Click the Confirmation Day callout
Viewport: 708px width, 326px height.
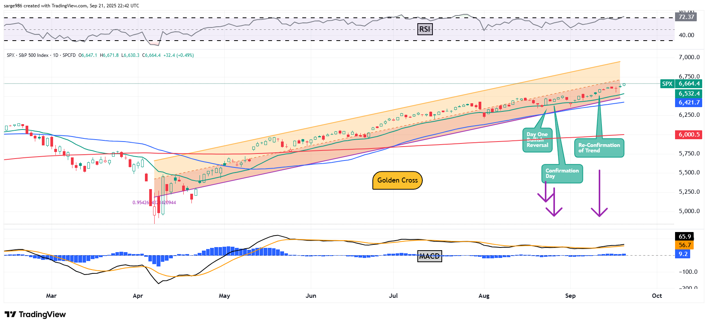click(562, 173)
